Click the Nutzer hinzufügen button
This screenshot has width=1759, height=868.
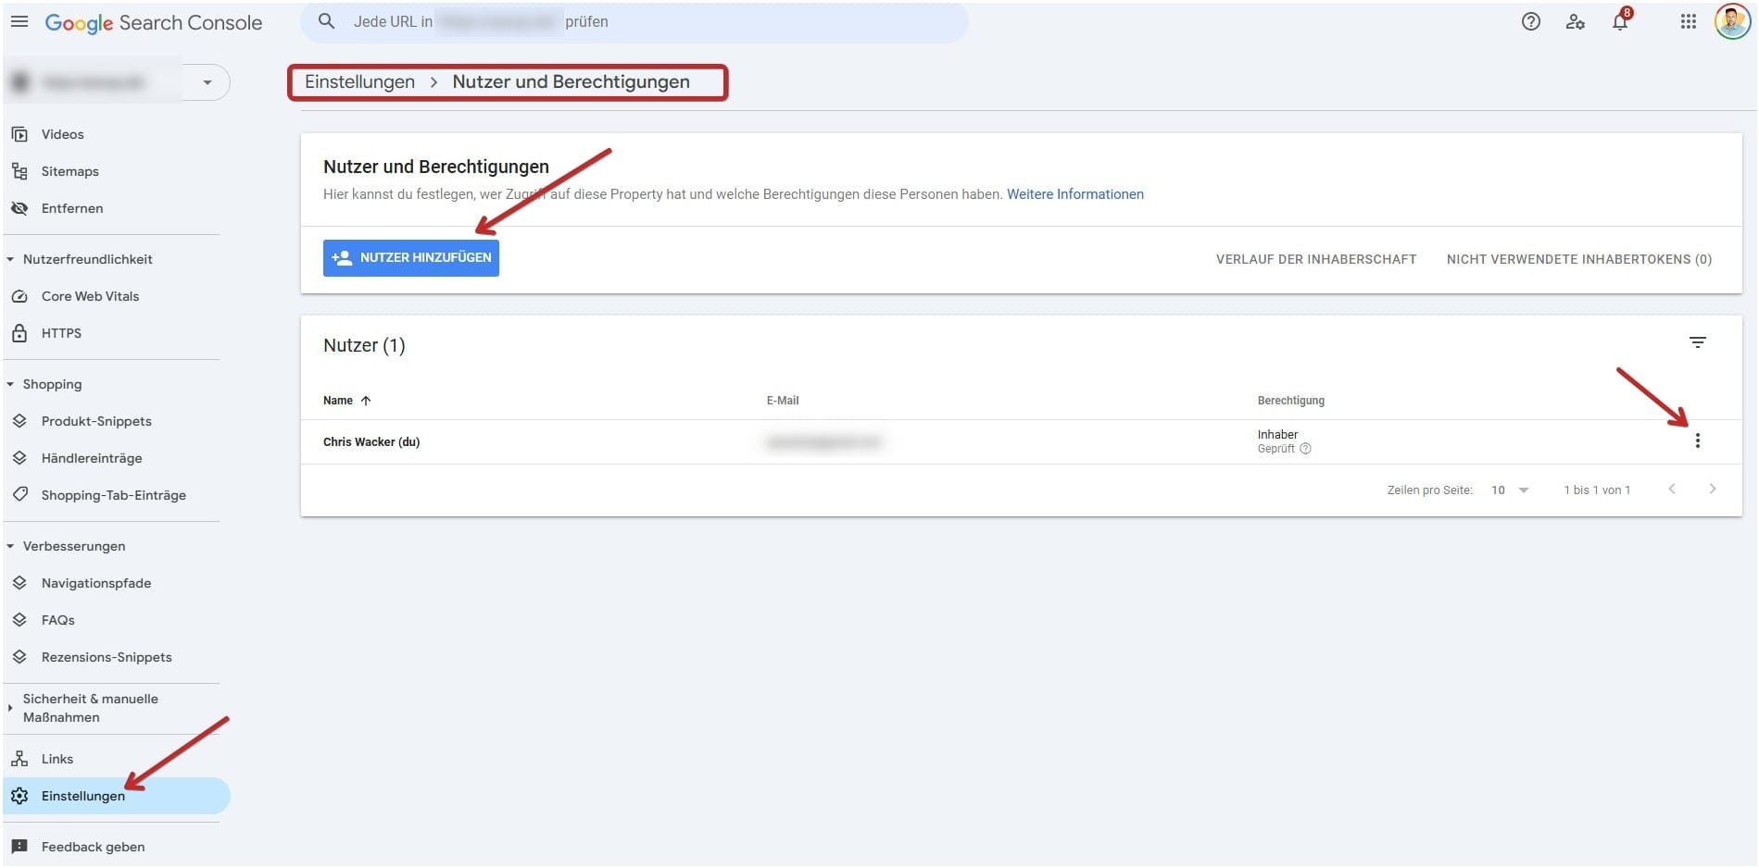pyautogui.click(x=410, y=258)
